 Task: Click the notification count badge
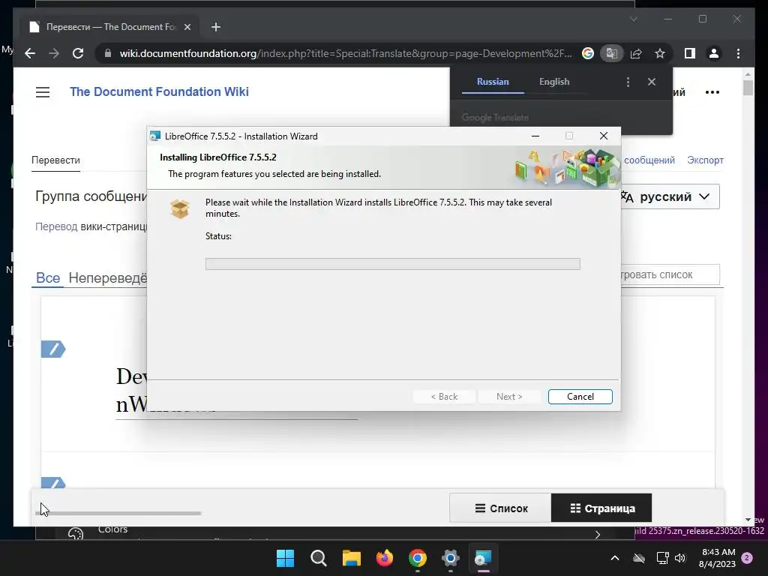pyautogui.click(x=747, y=558)
